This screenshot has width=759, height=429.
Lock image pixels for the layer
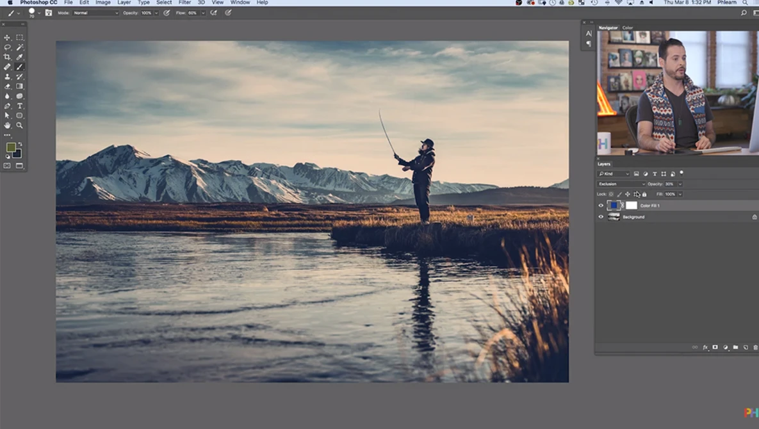(x=619, y=194)
